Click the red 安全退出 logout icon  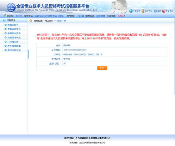tap(164, 11)
